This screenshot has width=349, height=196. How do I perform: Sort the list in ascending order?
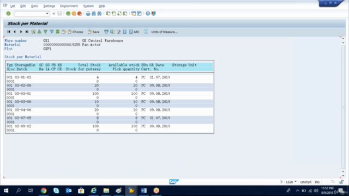[39, 32]
